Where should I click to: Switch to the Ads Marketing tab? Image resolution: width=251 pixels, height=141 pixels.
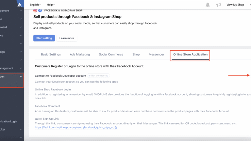(80, 55)
